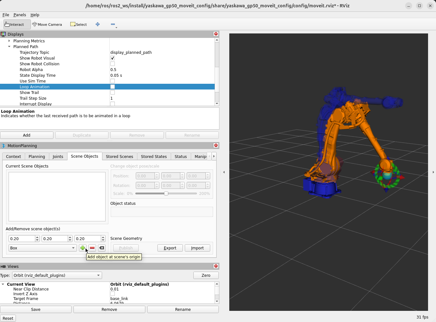Click the Current Scene Objects list box
436x322 pixels.
pos(57,197)
